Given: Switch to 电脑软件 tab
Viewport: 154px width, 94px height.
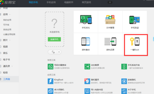Looking at the screenshot, I should click(x=69, y=2).
